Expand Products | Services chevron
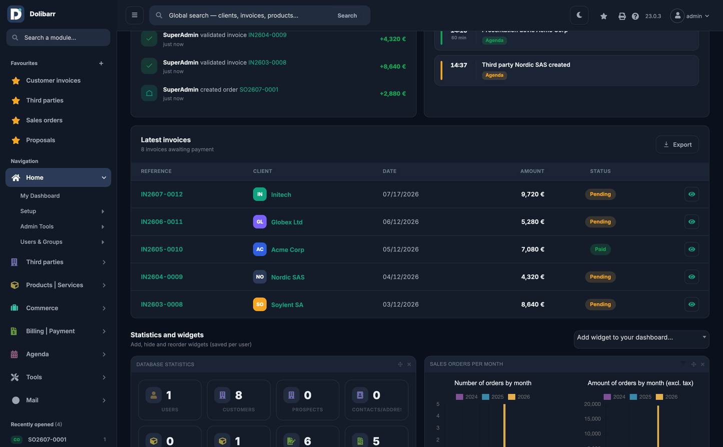The image size is (723, 447). [104, 285]
